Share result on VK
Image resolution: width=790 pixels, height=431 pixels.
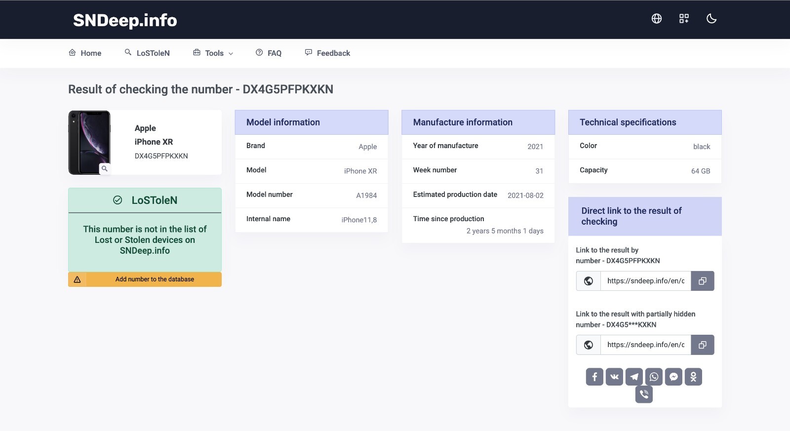click(x=614, y=377)
